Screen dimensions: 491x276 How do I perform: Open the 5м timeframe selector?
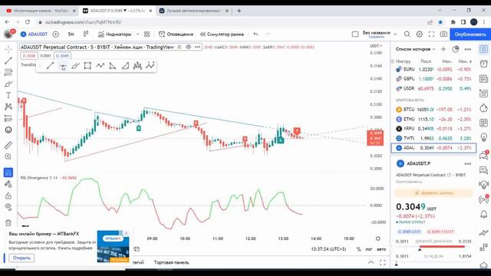click(71, 34)
